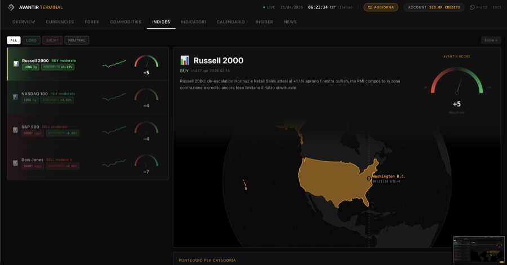Click the Russell 2000 row chart icon

pyautogui.click(x=16, y=64)
